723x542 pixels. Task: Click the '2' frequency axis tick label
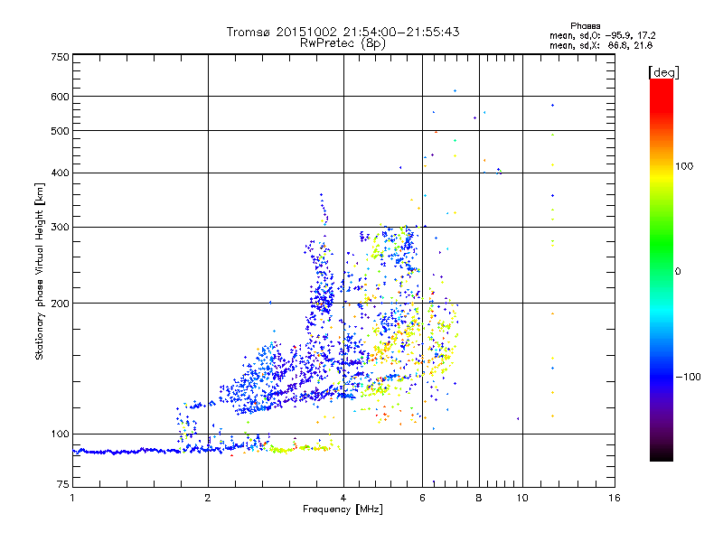pyautogui.click(x=208, y=498)
